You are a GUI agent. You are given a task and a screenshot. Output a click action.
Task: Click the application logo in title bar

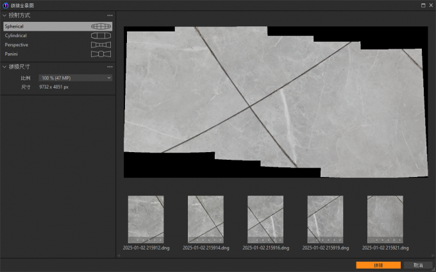[x=6, y=5]
